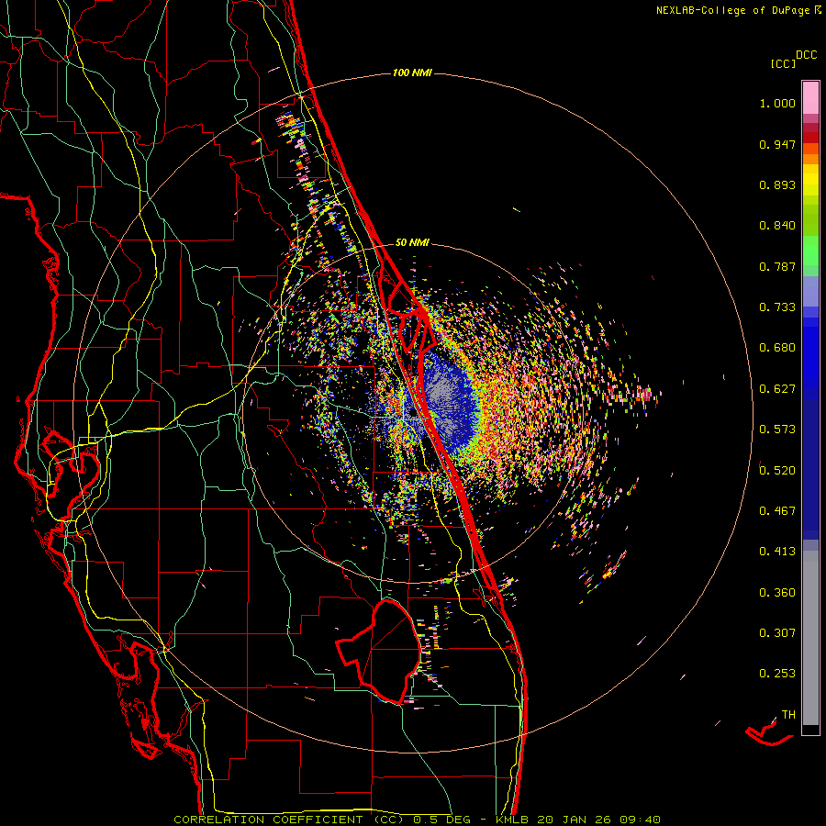This screenshot has width=826, height=826.
Task: Click the [CC] units label
Action: click(x=783, y=63)
